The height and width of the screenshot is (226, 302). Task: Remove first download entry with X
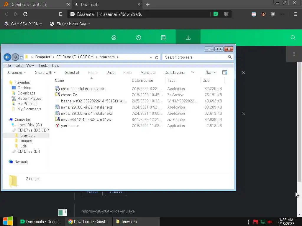click(x=243, y=73)
